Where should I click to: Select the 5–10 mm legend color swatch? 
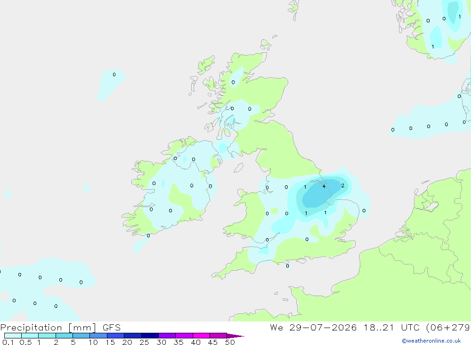point(81,336)
